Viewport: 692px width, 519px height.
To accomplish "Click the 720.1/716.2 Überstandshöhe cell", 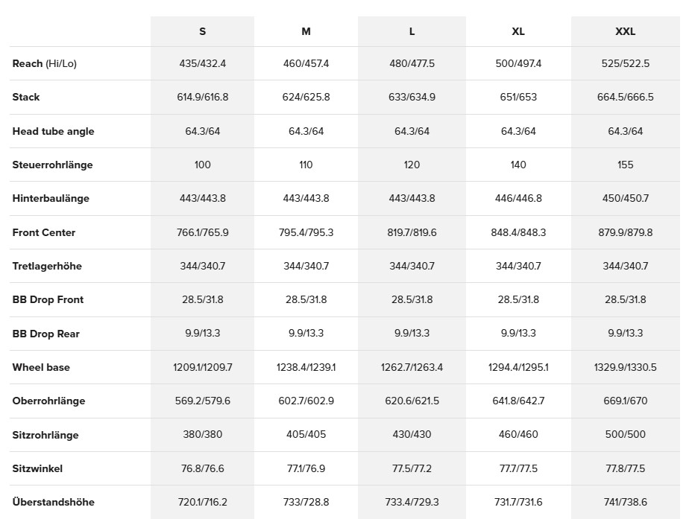I will click(202, 502).
